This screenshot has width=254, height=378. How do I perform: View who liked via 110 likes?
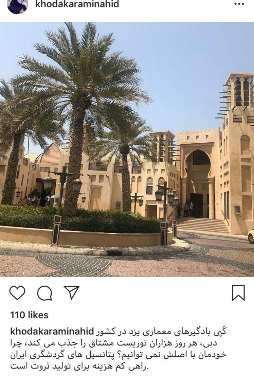pyautogui.click(x=29, y=315)
